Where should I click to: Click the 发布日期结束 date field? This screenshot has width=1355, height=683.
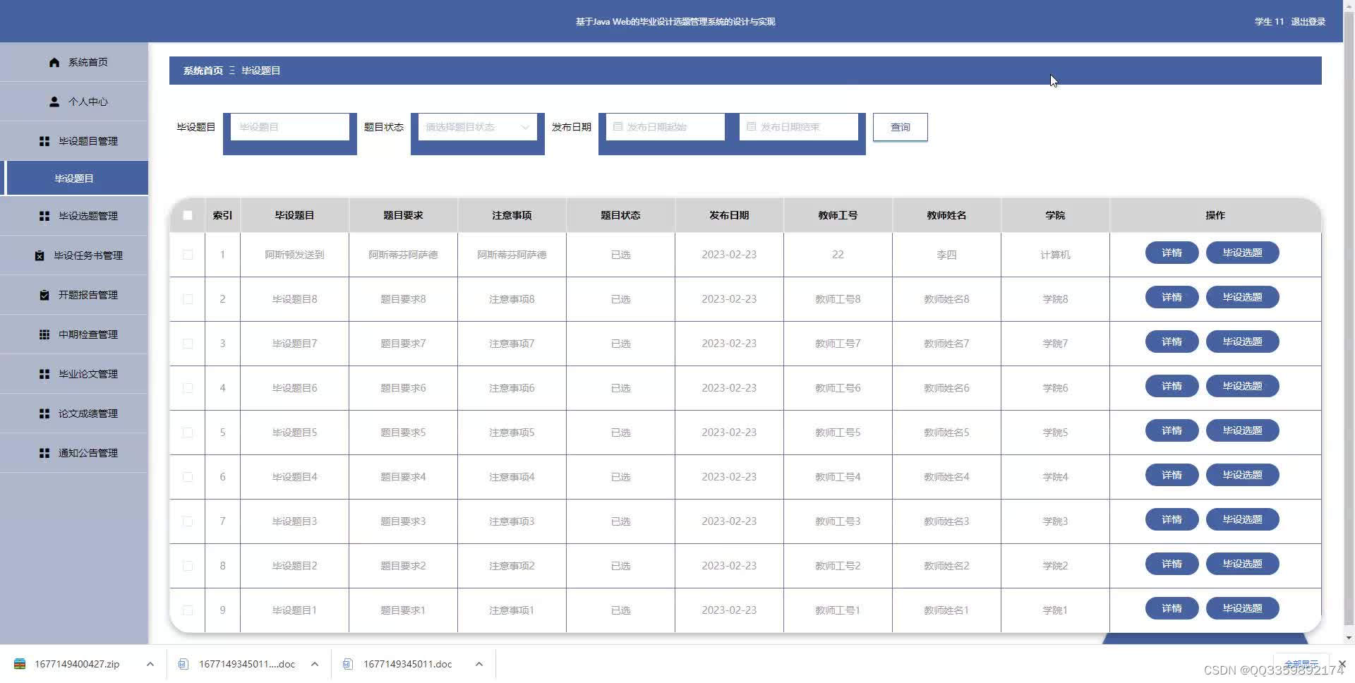pyautogui.click(x=799, y=127)
